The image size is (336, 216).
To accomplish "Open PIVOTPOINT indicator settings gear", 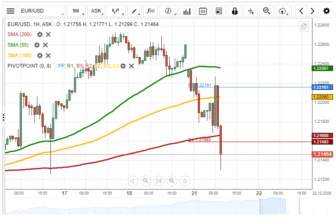I will 123,66.
